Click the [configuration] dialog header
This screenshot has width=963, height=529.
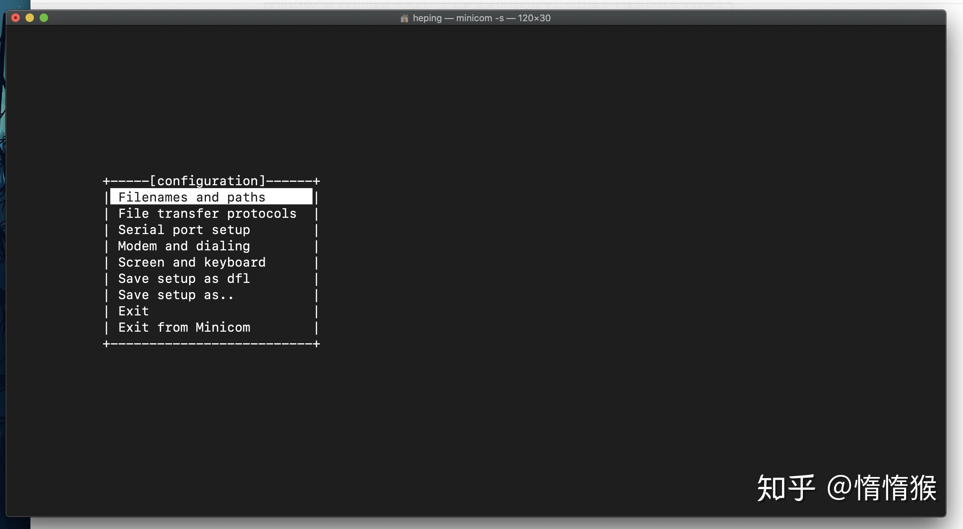coord(208,181)
